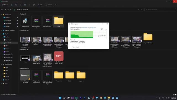This screenshot has height=100, width=177.
Task: Collapse the Yesterday (12) file group
Action: 20,30
